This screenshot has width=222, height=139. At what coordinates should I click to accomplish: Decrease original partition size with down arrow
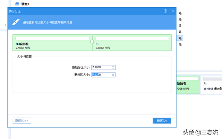113,68
